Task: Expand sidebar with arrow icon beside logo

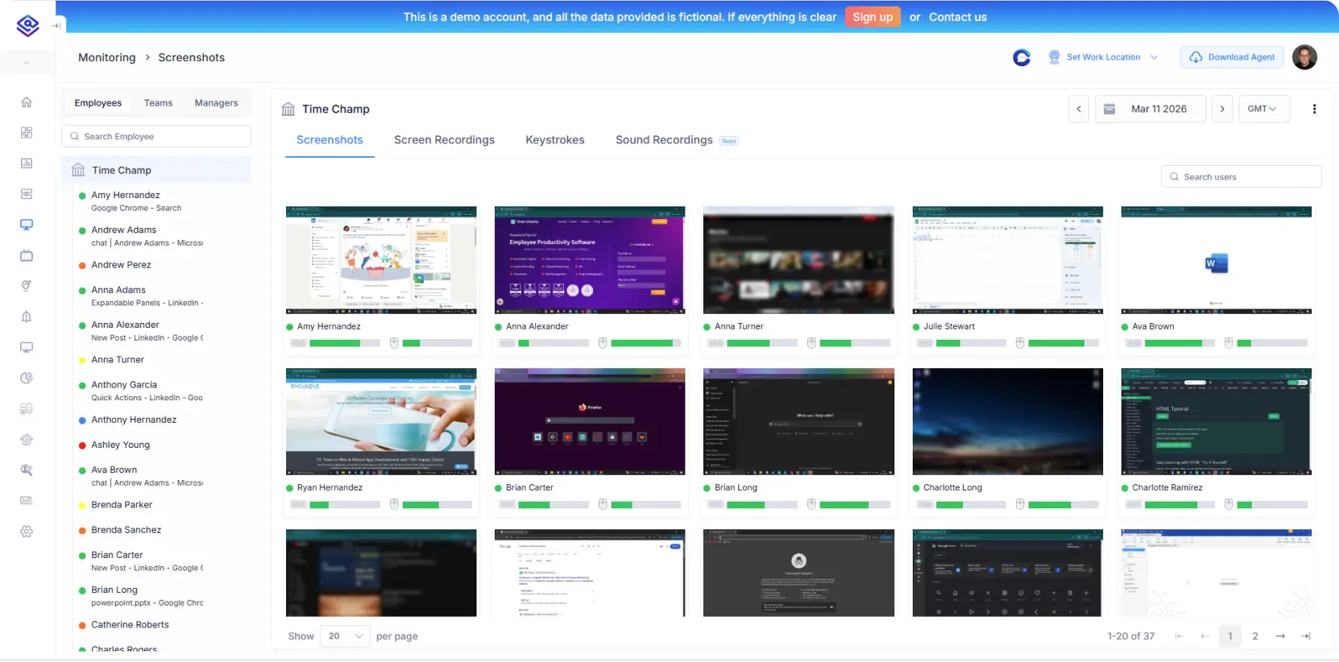Action: point(56,26)
